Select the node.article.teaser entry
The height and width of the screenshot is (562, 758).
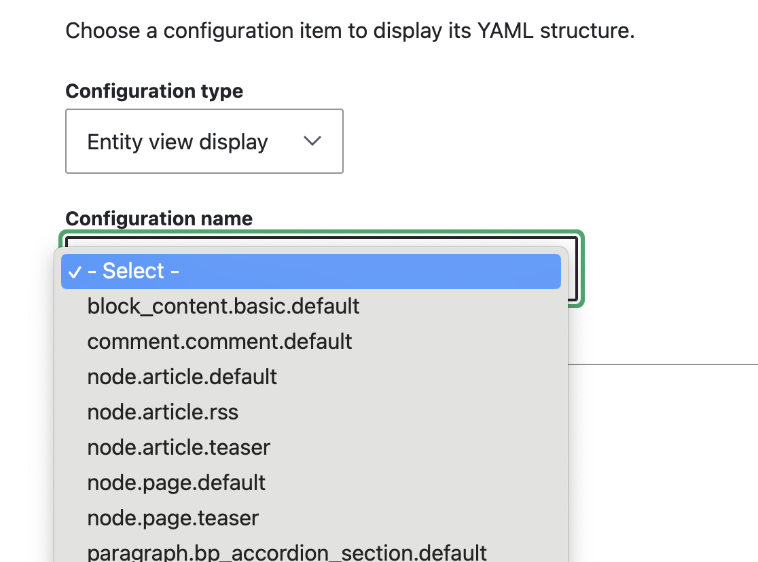(179, 447)
